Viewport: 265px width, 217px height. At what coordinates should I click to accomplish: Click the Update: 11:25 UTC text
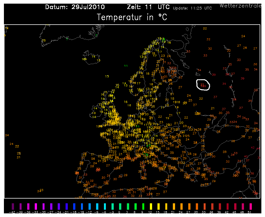(192, 8)
